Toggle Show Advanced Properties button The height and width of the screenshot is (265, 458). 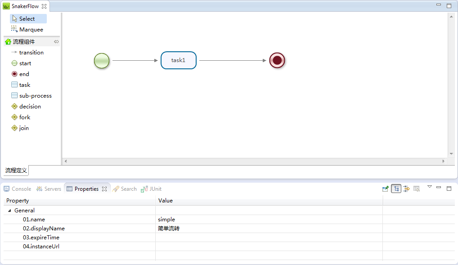(x=406, y=189)
